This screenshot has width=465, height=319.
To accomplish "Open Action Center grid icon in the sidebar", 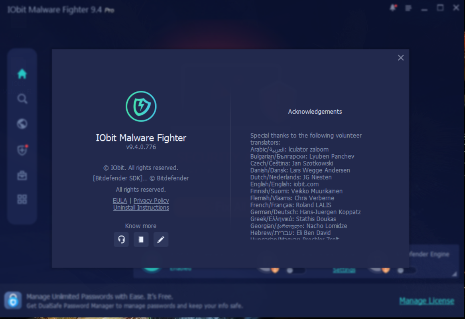I will (22, 199).
